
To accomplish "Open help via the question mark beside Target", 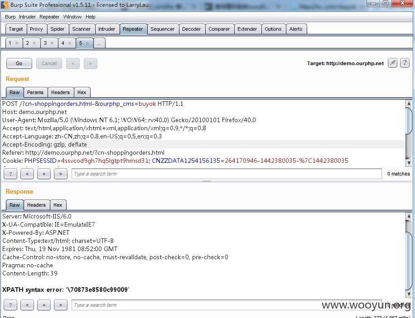I will (405, 63).
